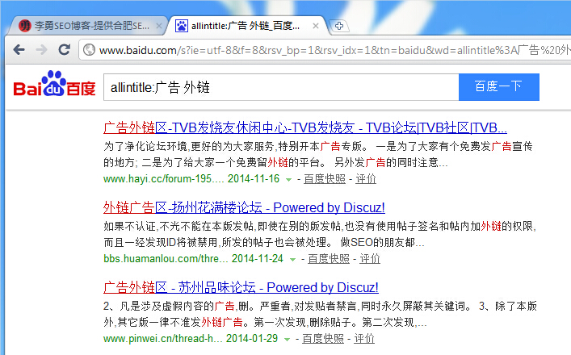
Task: Click the snippet line starting 的地方; 二是为了给大家
Action: point(275,163)
